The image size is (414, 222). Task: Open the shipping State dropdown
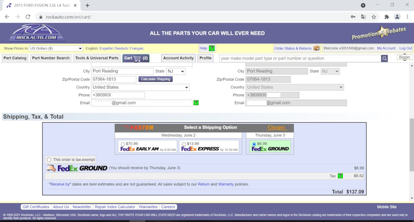176,71
